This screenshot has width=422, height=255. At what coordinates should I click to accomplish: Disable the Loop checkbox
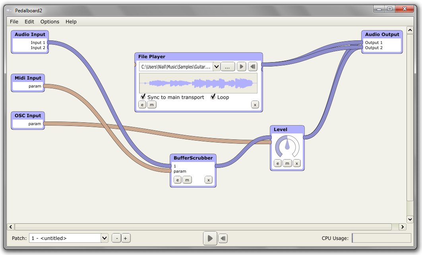213,97
